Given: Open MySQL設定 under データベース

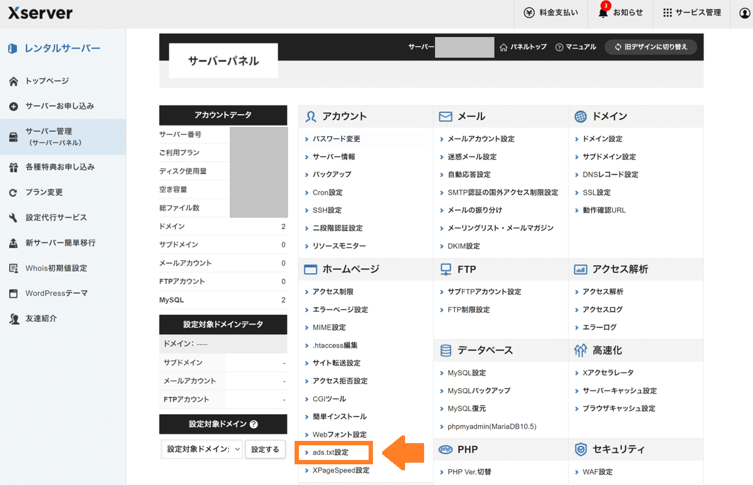Looking at the screenshot, I should tap(467, 373).
